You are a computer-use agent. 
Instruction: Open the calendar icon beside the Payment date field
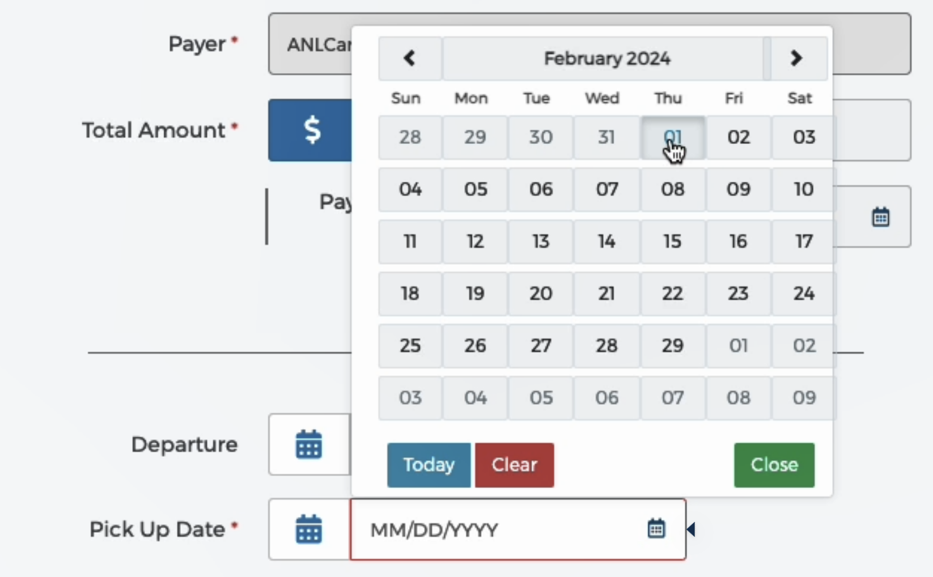coord(880,217)
